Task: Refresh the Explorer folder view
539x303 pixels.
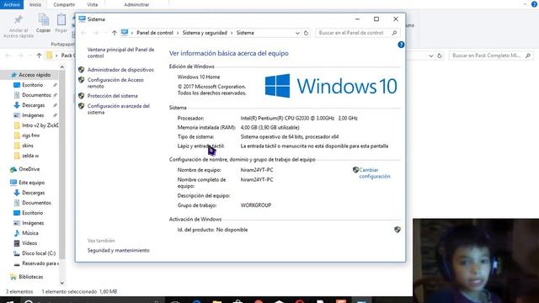Action: [x=440, y=56]
